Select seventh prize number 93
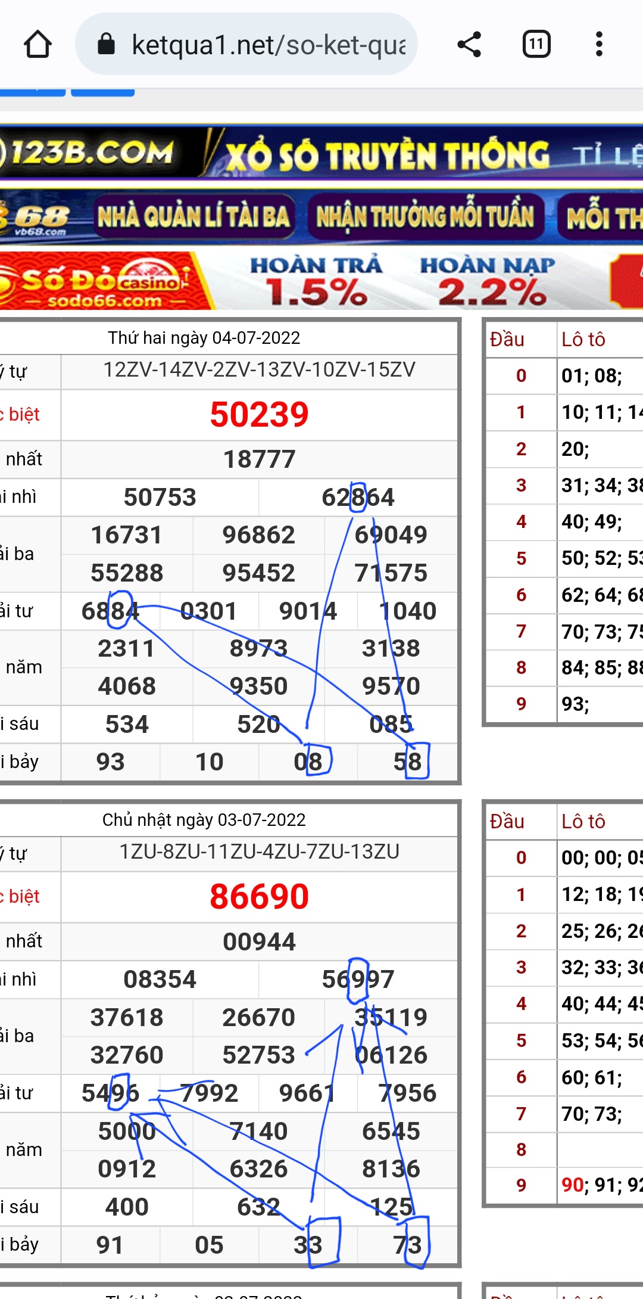The width and height of the screenshot is (643, 1299). 111,762
